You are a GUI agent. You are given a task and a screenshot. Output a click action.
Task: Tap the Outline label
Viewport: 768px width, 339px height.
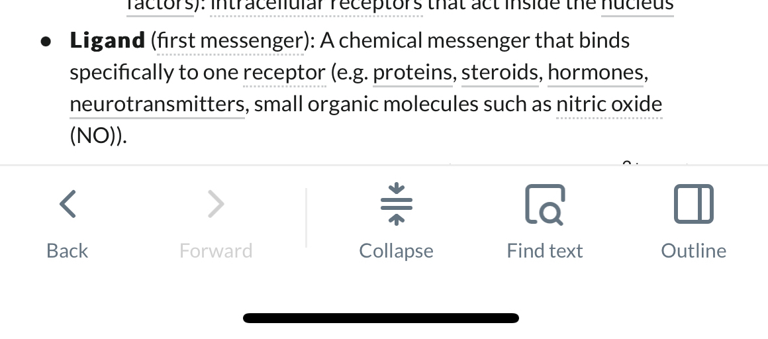(x=694, y=251)
